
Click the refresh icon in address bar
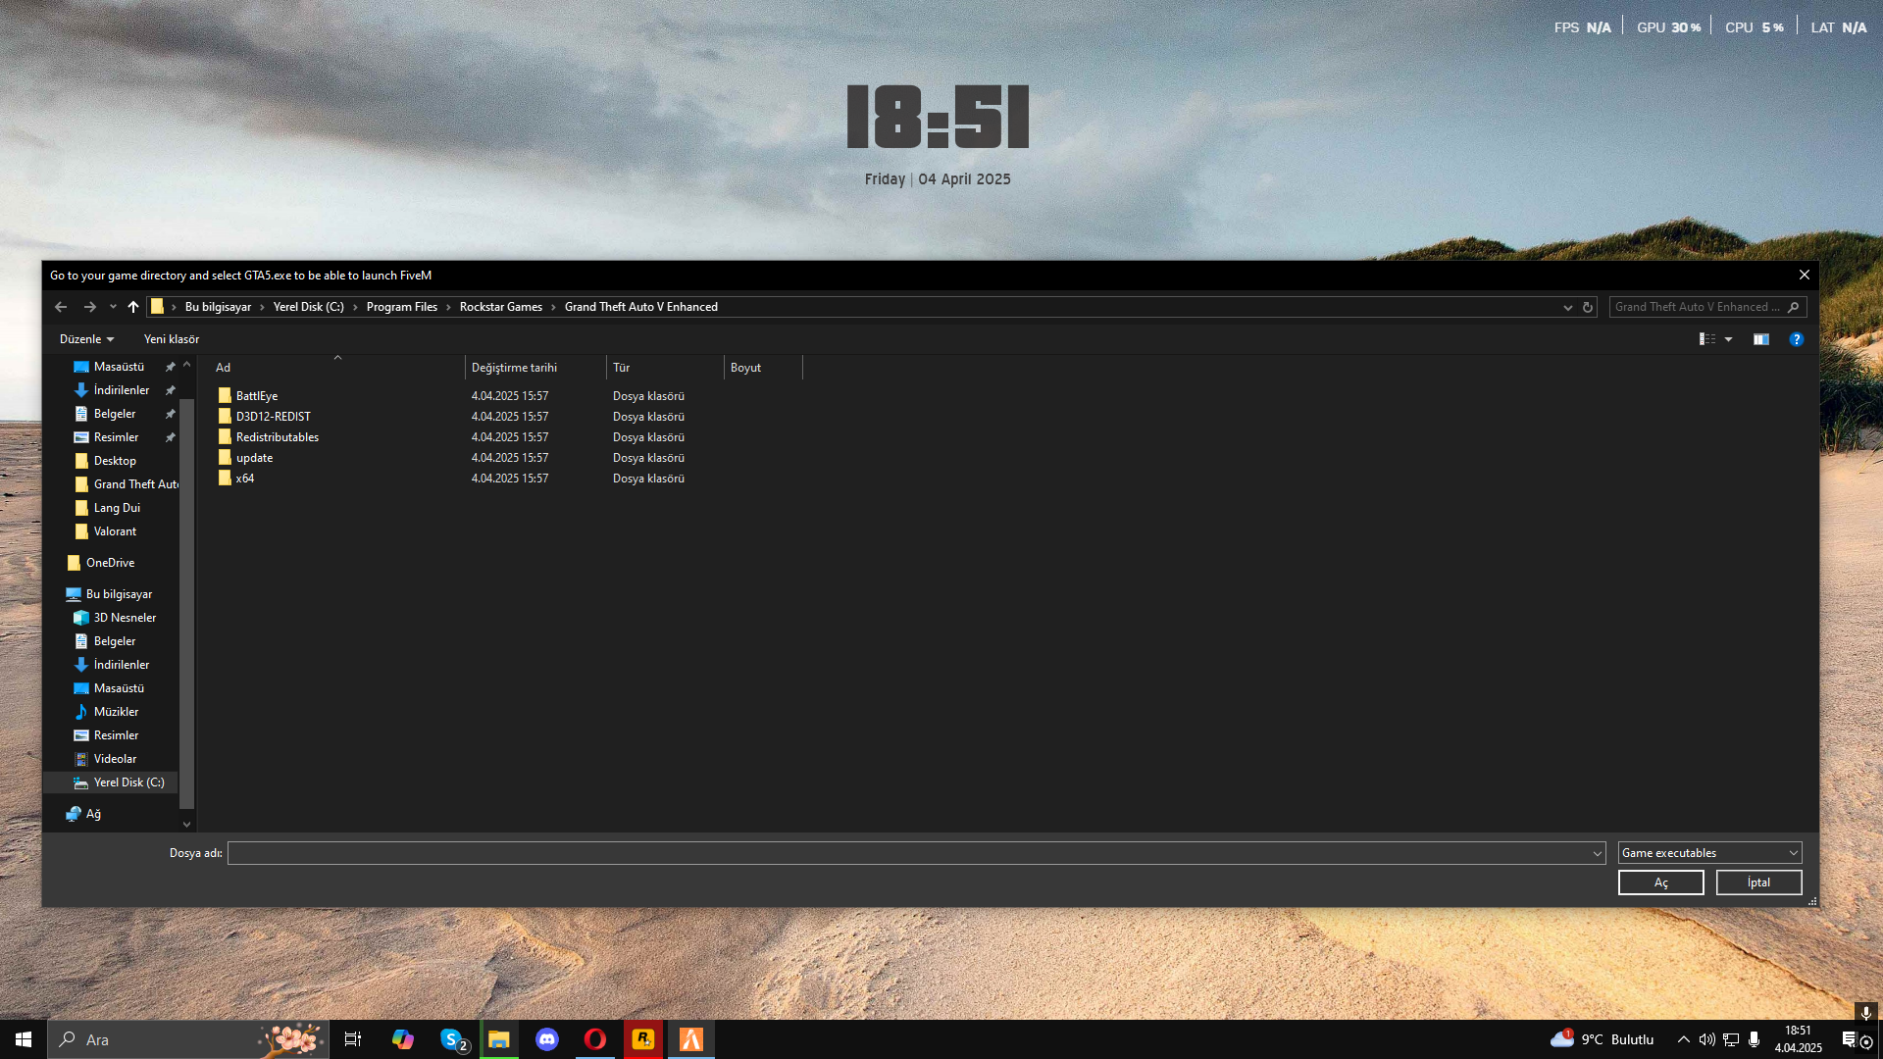pyautogui.click(x=1588, y=307)
